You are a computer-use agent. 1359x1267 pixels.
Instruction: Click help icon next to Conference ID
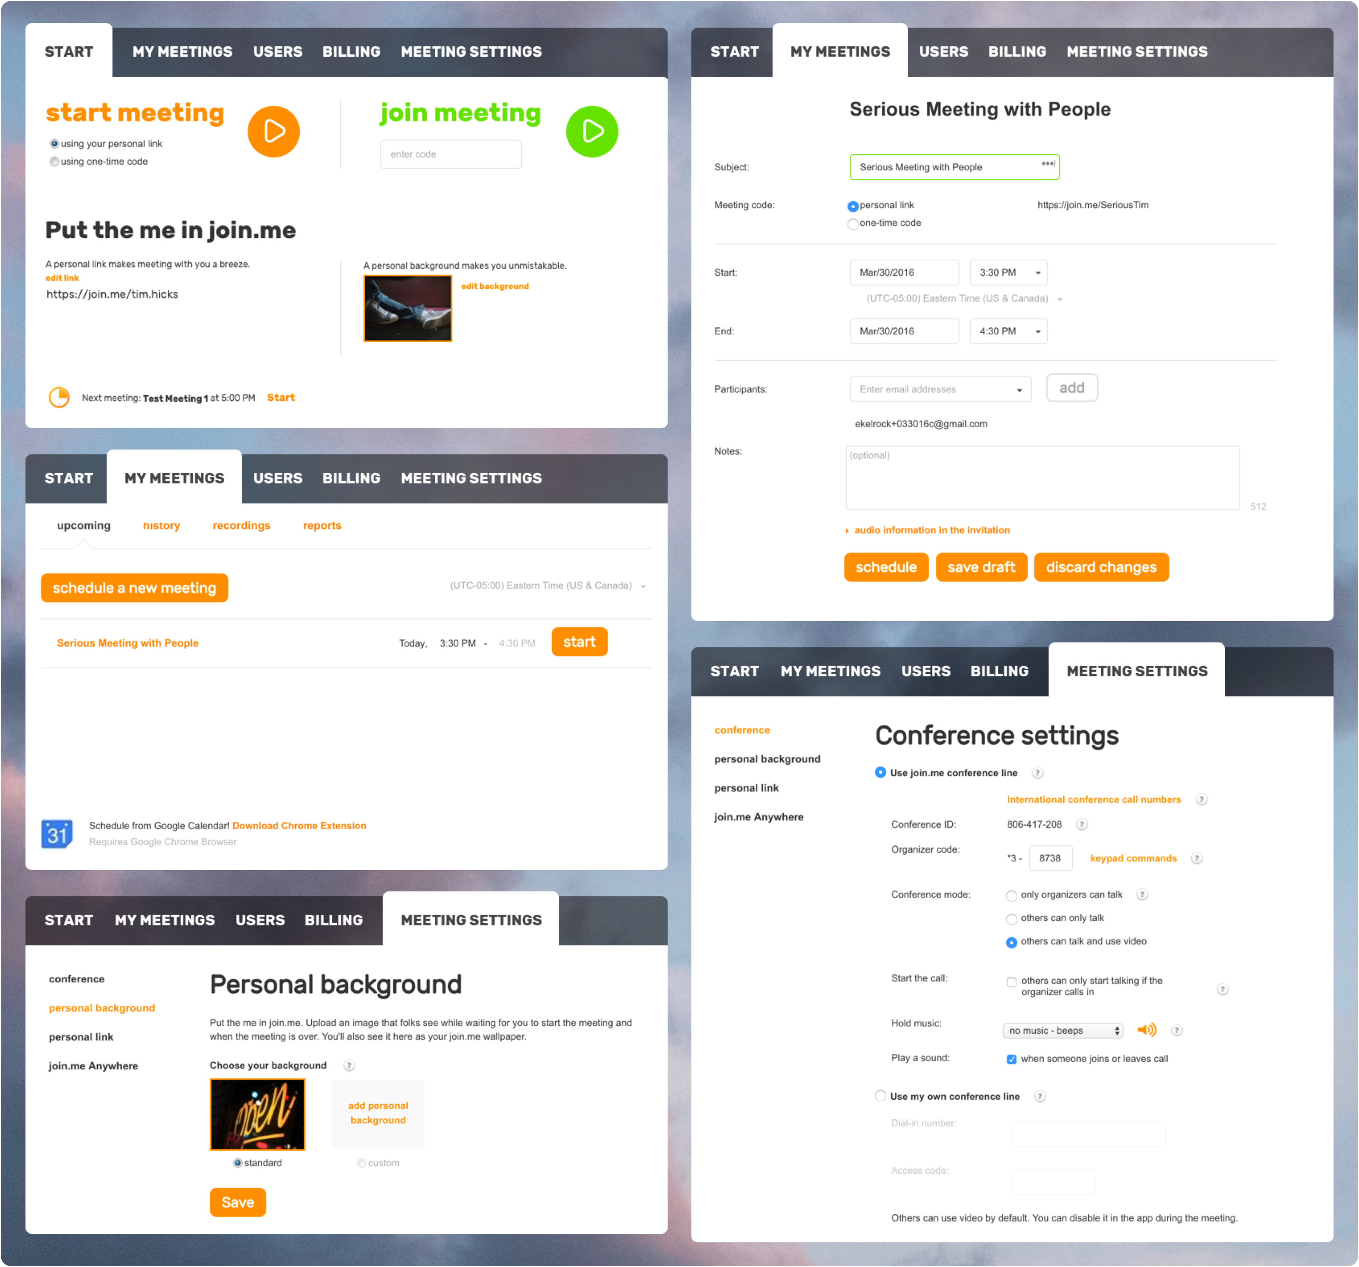(1081, 825)
